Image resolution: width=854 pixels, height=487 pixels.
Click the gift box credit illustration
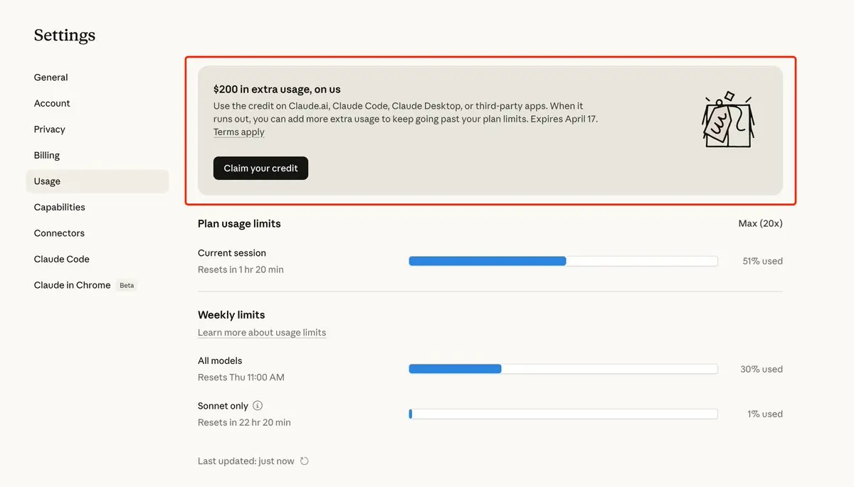coord(728,121)
